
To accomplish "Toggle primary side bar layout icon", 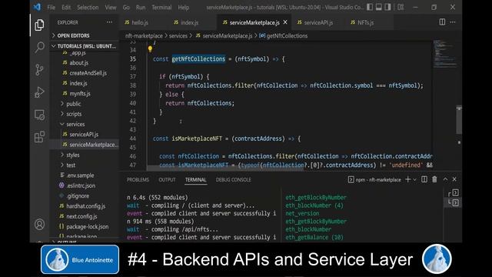I will tap(370, 7).
